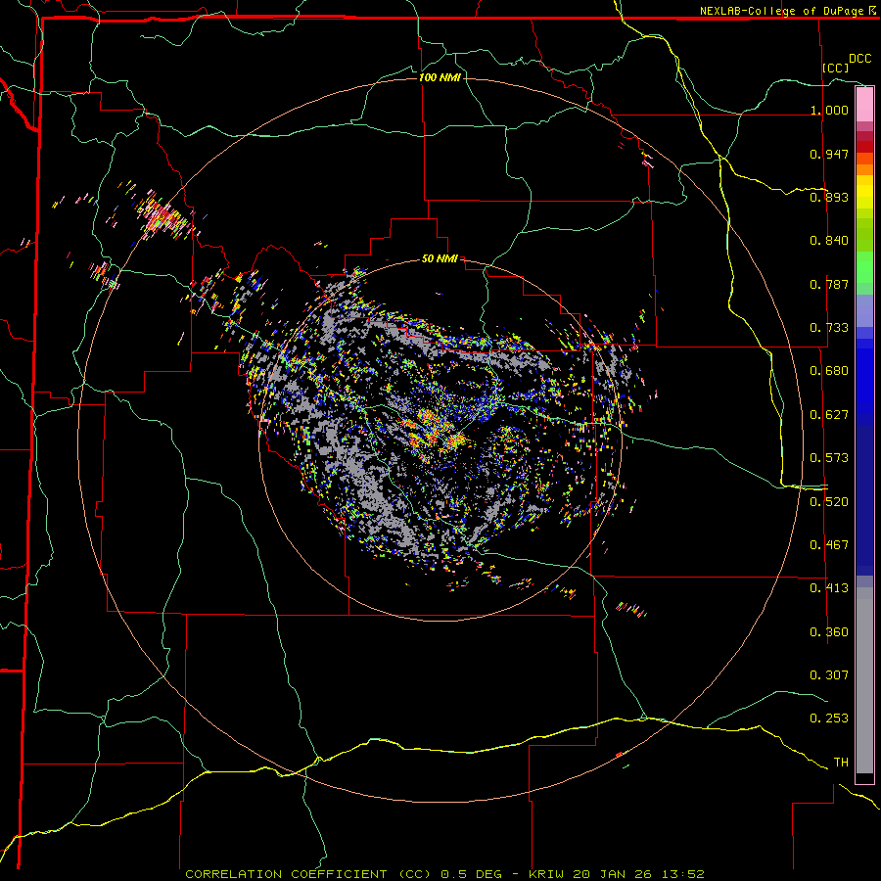Click the NEXLAB-College of DuPage credit text
This screenshot has width=881, height=881.
click(x=782, y=11)
